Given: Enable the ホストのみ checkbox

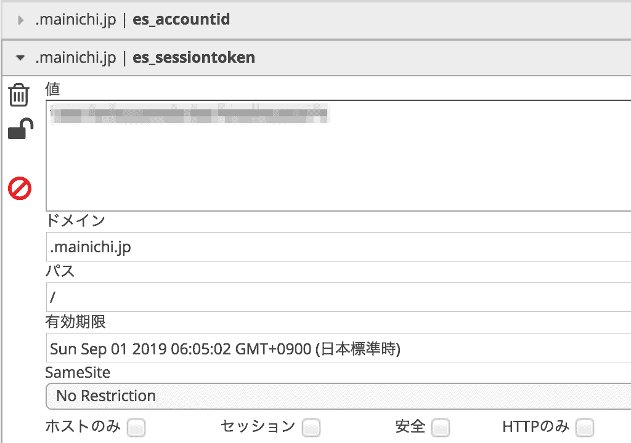Looking at the screenshot, I should 136,428.
